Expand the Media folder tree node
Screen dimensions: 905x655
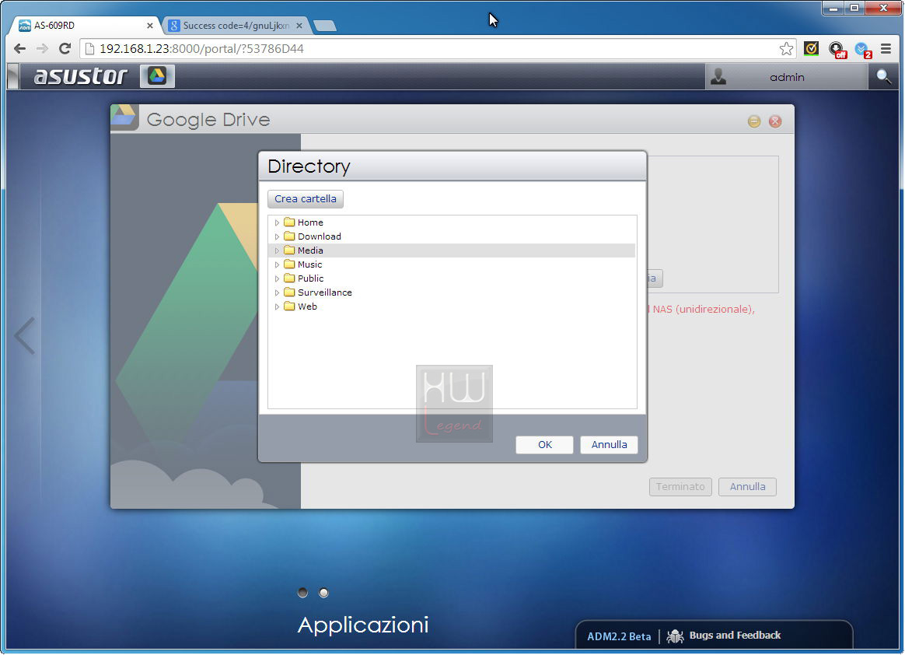pyautogui.click(x=277, y=250)
